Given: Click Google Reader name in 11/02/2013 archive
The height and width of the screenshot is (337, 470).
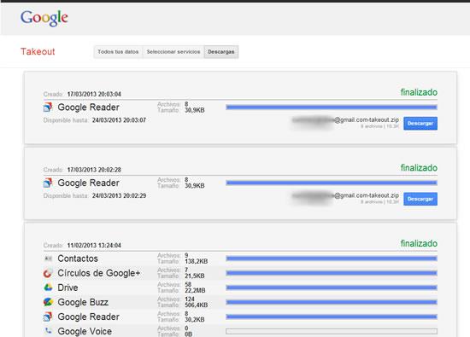Looking at the screenshot, I should point(88,317).
